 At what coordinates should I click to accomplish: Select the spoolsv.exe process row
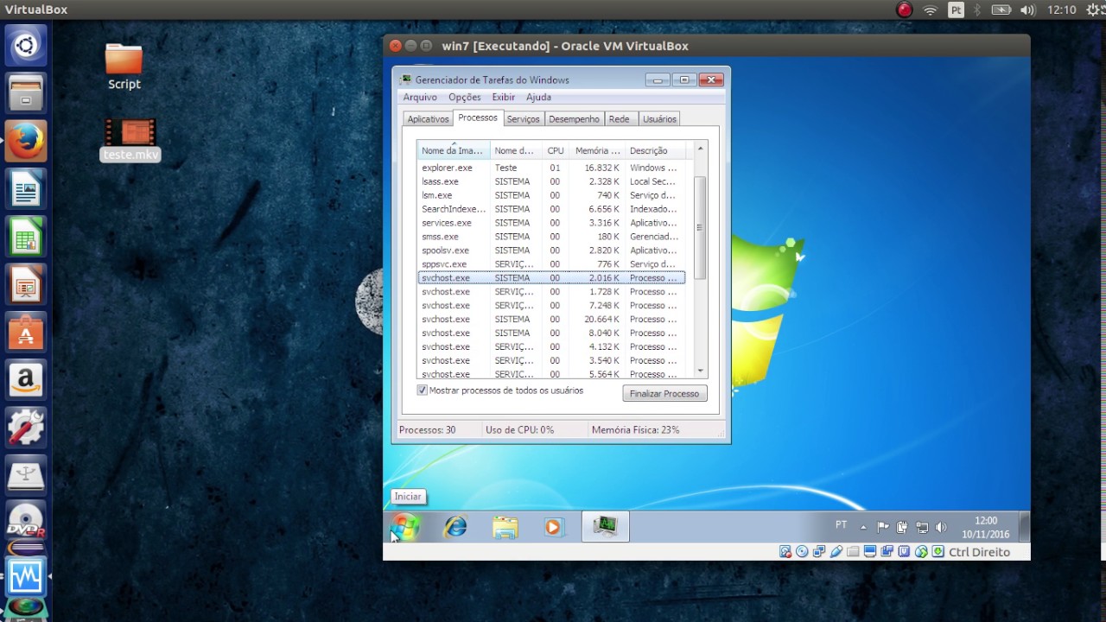click(551, 251)
